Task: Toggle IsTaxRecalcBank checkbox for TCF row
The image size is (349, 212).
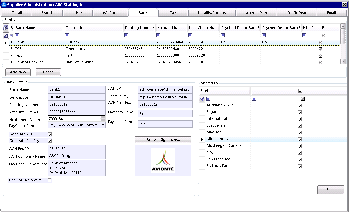Action: click(x=321, y=49)
